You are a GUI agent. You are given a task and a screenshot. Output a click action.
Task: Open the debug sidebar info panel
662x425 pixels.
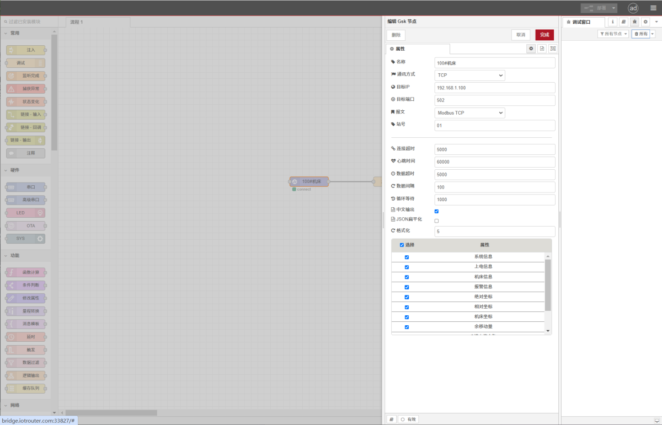click(x=612, y=21)
